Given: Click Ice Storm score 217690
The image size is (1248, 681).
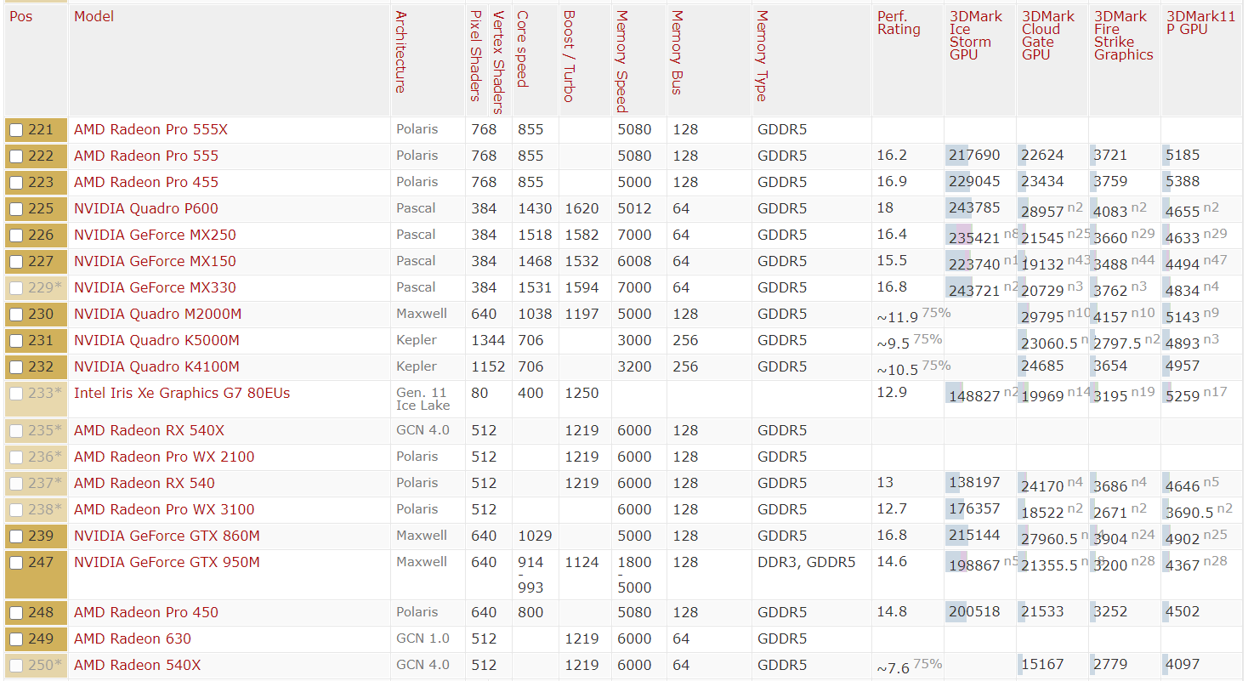Looking at the screenshot, I should 974,156.
